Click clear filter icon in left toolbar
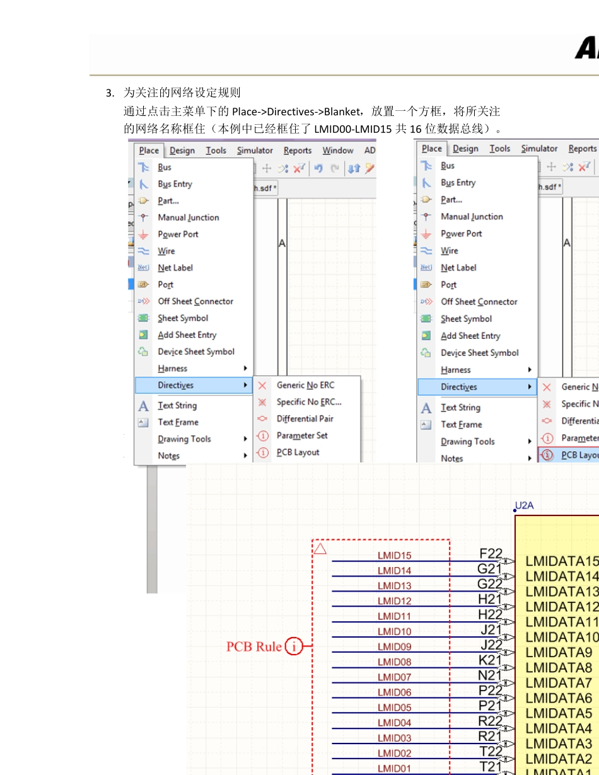Viewport: 599px width, 775px height. pyautogui.click(x=299, y=168)
